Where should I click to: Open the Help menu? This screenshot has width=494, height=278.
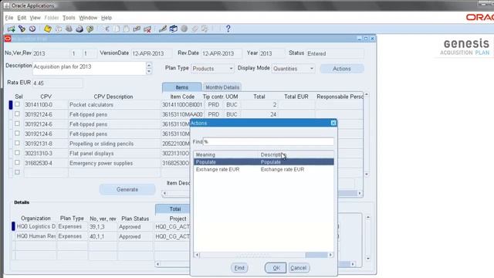click(107, 18)
